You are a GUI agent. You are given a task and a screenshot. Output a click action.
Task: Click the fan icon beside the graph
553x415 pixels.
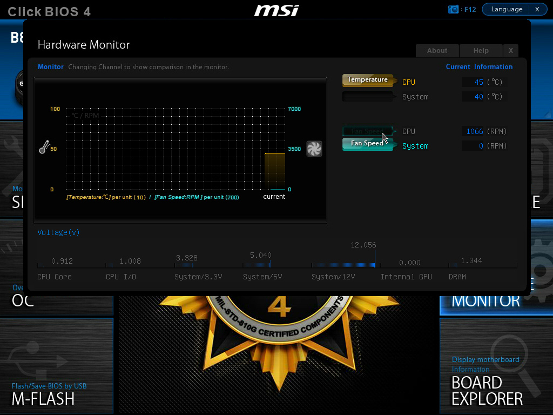[x=314, y=149]
